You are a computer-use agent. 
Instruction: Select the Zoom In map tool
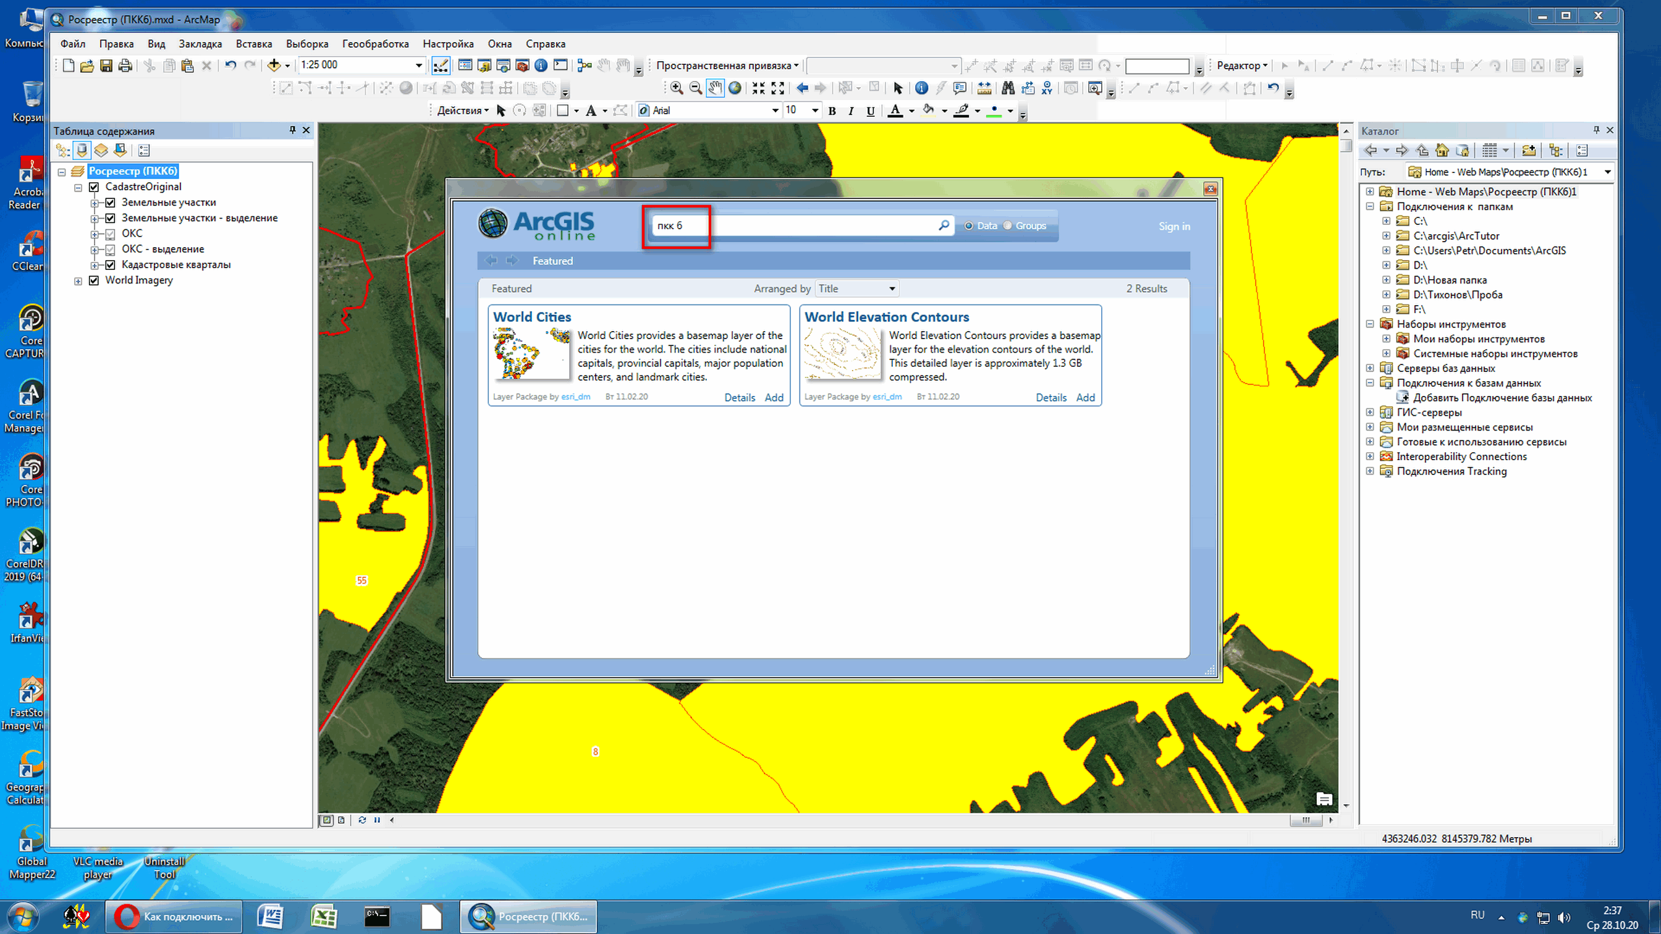pyautogui.click(x=677, y=88)
